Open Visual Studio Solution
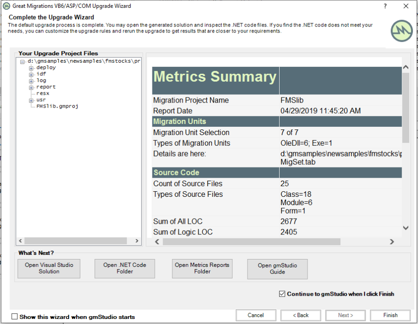 click(49, 268)
